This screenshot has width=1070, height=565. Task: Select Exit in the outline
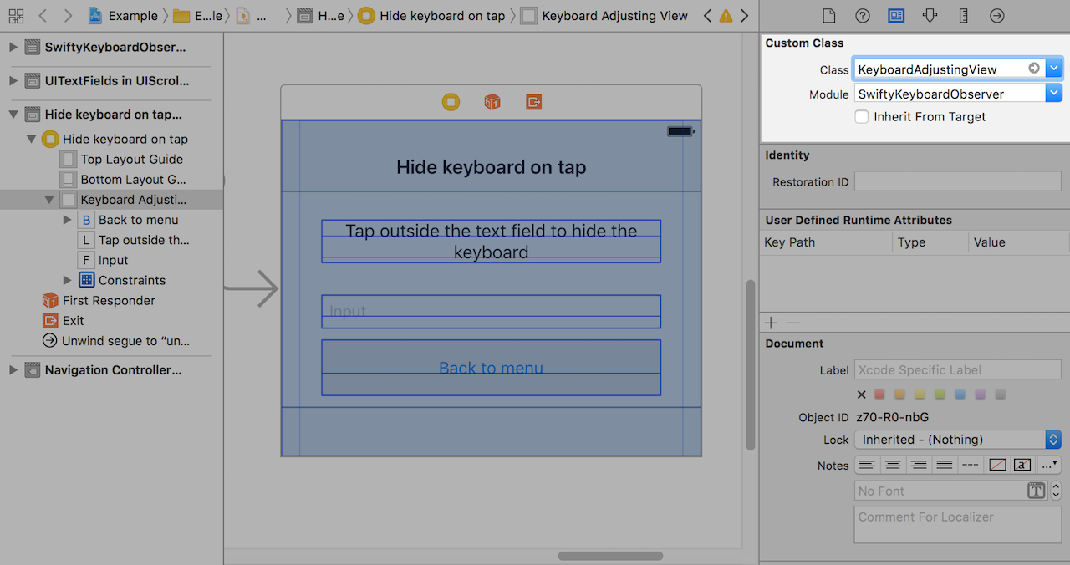pos(63,320)
